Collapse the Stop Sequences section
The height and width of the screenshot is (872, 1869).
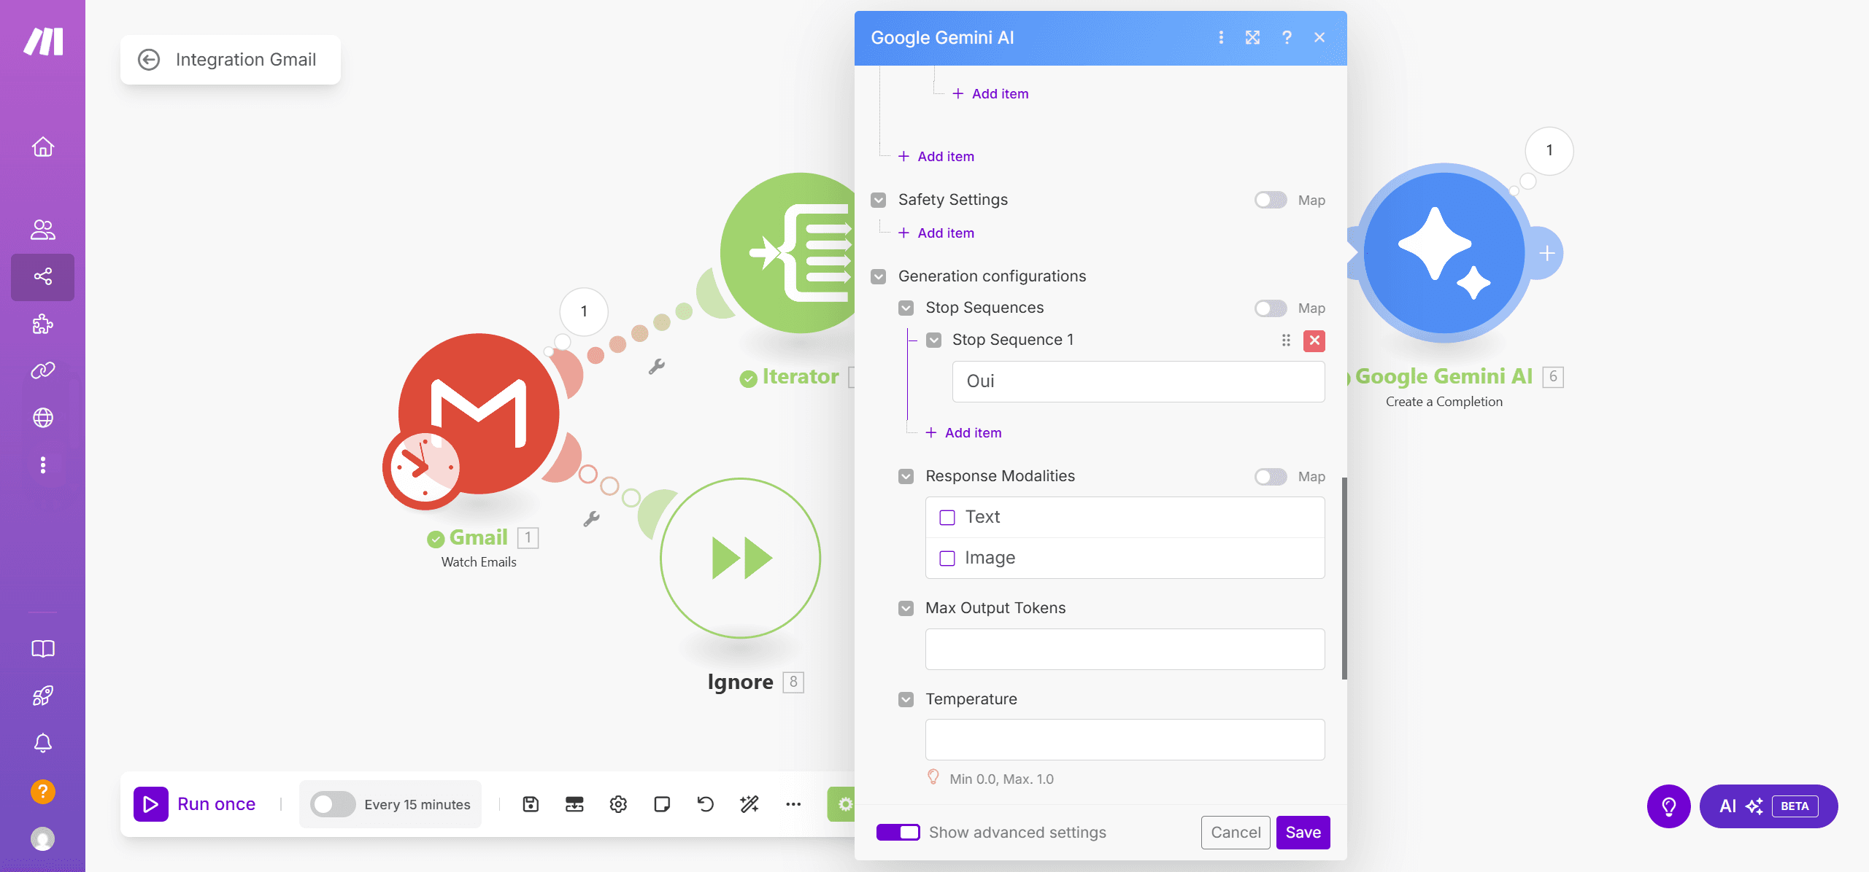pyautogui.click(x=906, y=308)
